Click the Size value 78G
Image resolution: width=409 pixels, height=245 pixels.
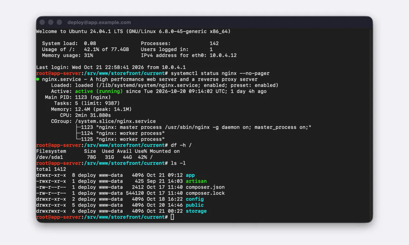(91, 157)
